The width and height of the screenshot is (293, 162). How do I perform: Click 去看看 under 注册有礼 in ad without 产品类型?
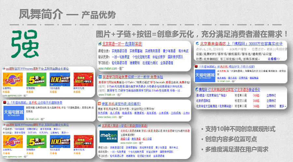click(6, 92)
